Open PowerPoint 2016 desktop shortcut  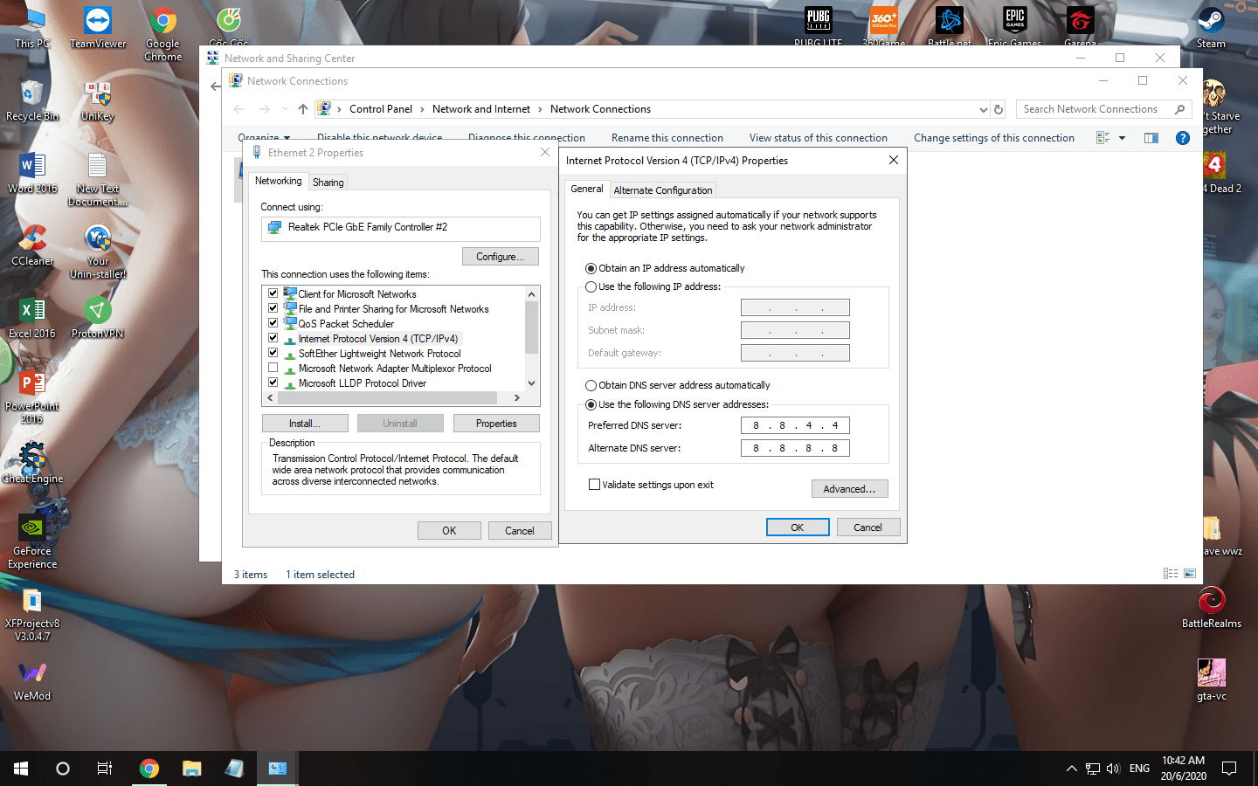coord(32,396)
